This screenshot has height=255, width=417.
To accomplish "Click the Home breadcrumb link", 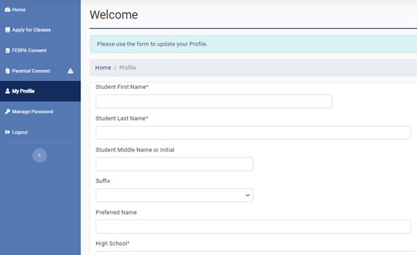I will [x=103, y=68].
